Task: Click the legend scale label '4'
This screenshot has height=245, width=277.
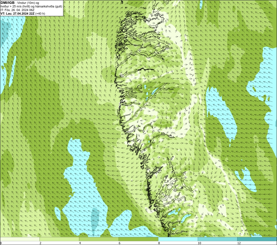Action: [80, 243]
